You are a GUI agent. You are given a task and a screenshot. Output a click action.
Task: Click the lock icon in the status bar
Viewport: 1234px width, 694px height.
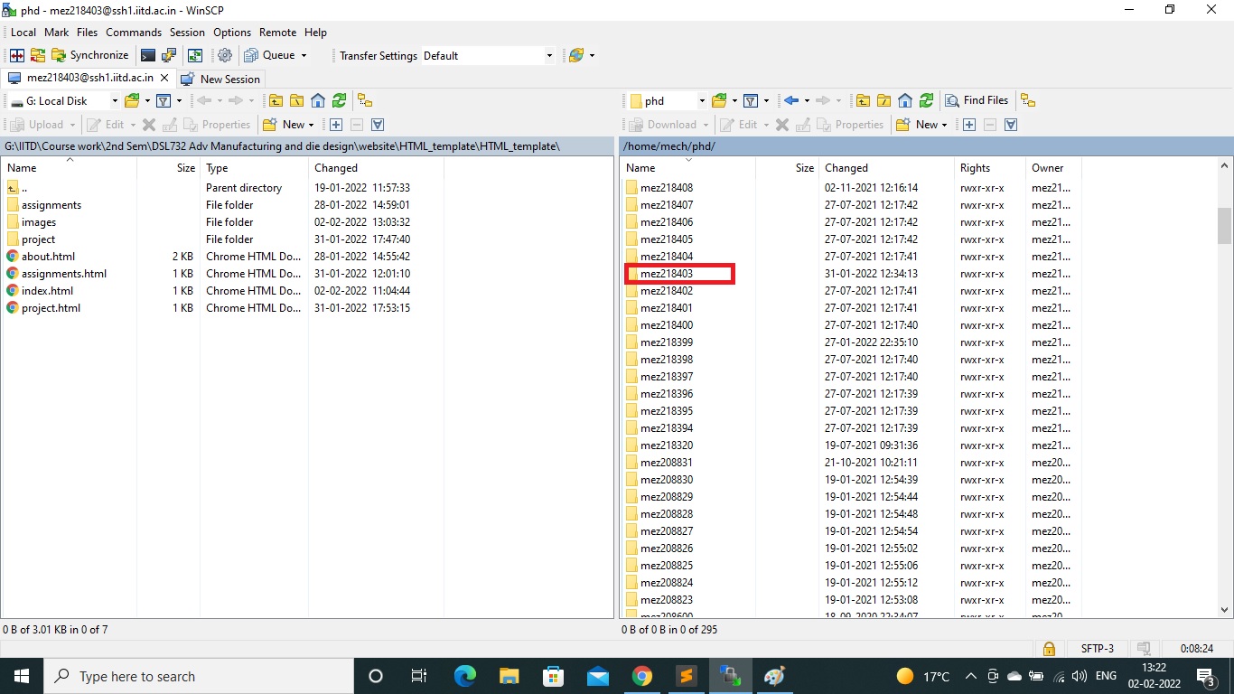1049,648
